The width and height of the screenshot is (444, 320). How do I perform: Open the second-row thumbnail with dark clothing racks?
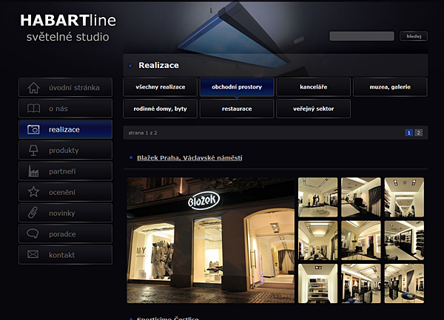click(x=404, y=241)
